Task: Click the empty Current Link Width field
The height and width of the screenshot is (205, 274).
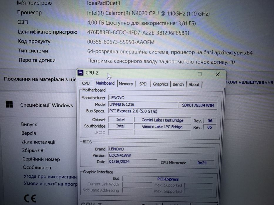Action: [137, 184]
